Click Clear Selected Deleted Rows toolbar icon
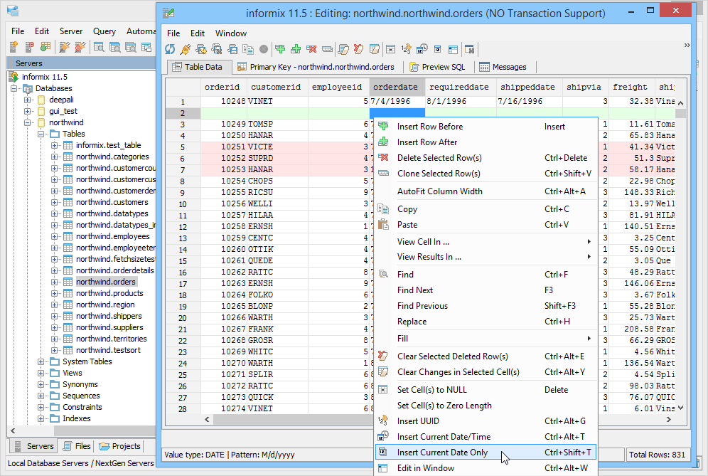Image resolution: width=708 pixels, height=476 pixels. (x=359, y=49)
